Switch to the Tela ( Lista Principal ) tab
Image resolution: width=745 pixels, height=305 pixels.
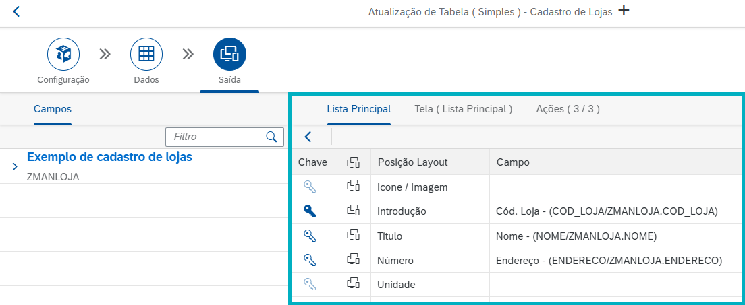[463, 108]
